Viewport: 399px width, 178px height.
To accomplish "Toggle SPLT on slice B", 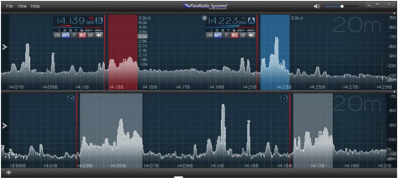I will click(82, 35).
